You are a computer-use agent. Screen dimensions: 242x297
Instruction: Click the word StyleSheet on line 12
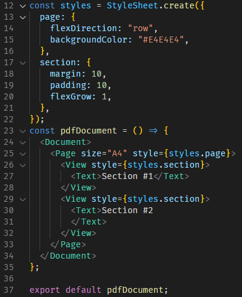pyautogui.click(x=132, y=5)
